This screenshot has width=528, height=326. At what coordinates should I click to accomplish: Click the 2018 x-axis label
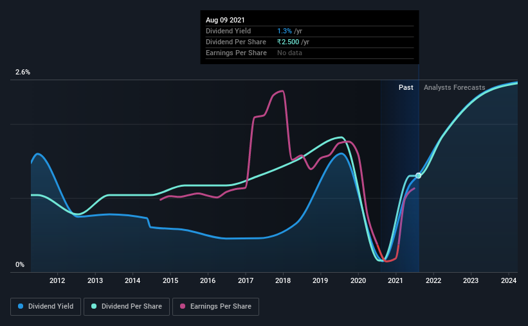[x=283, y=280]
